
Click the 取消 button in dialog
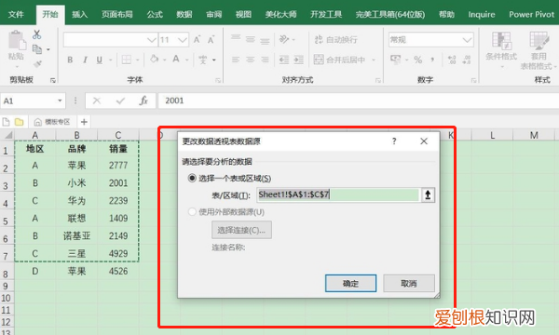[x=409, y=284]
